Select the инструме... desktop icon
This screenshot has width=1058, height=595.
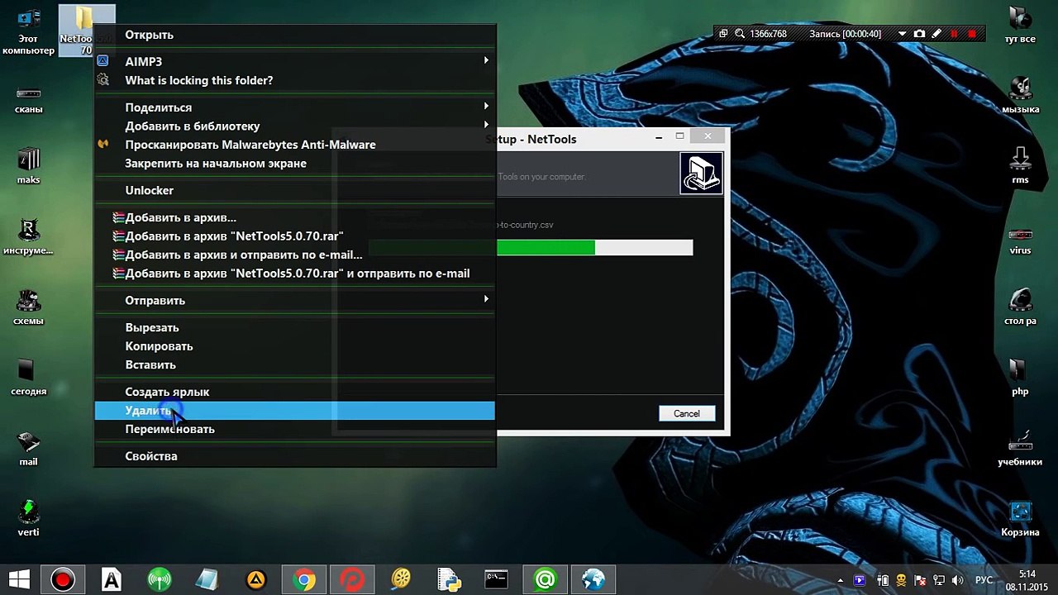click(x=28, y=237)
